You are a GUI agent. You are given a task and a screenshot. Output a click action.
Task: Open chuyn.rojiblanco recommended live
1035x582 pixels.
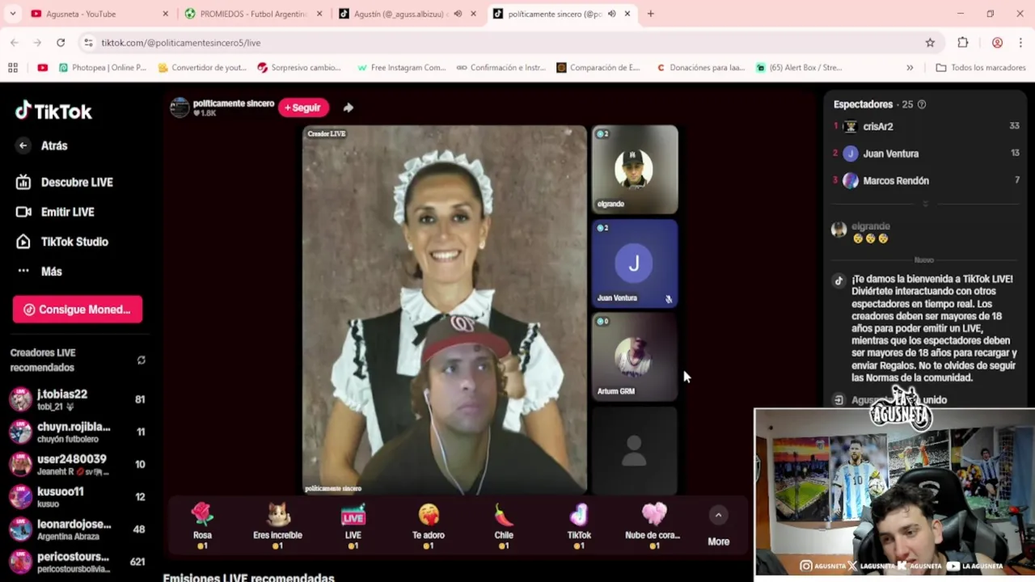[77, 432]
